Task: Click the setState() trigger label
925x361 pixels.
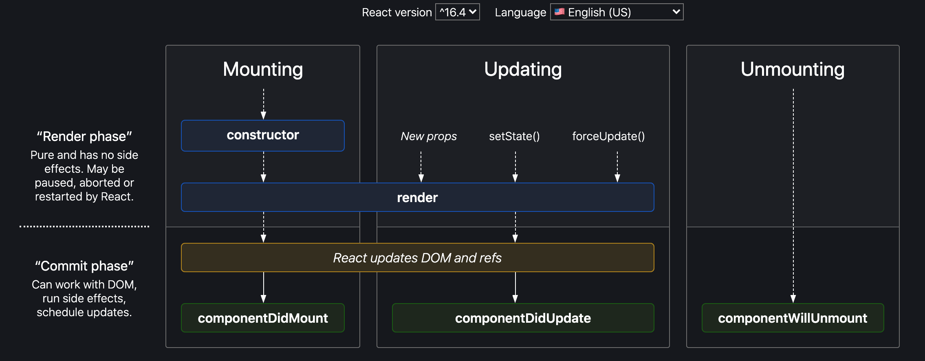Action: coord(514,136)
